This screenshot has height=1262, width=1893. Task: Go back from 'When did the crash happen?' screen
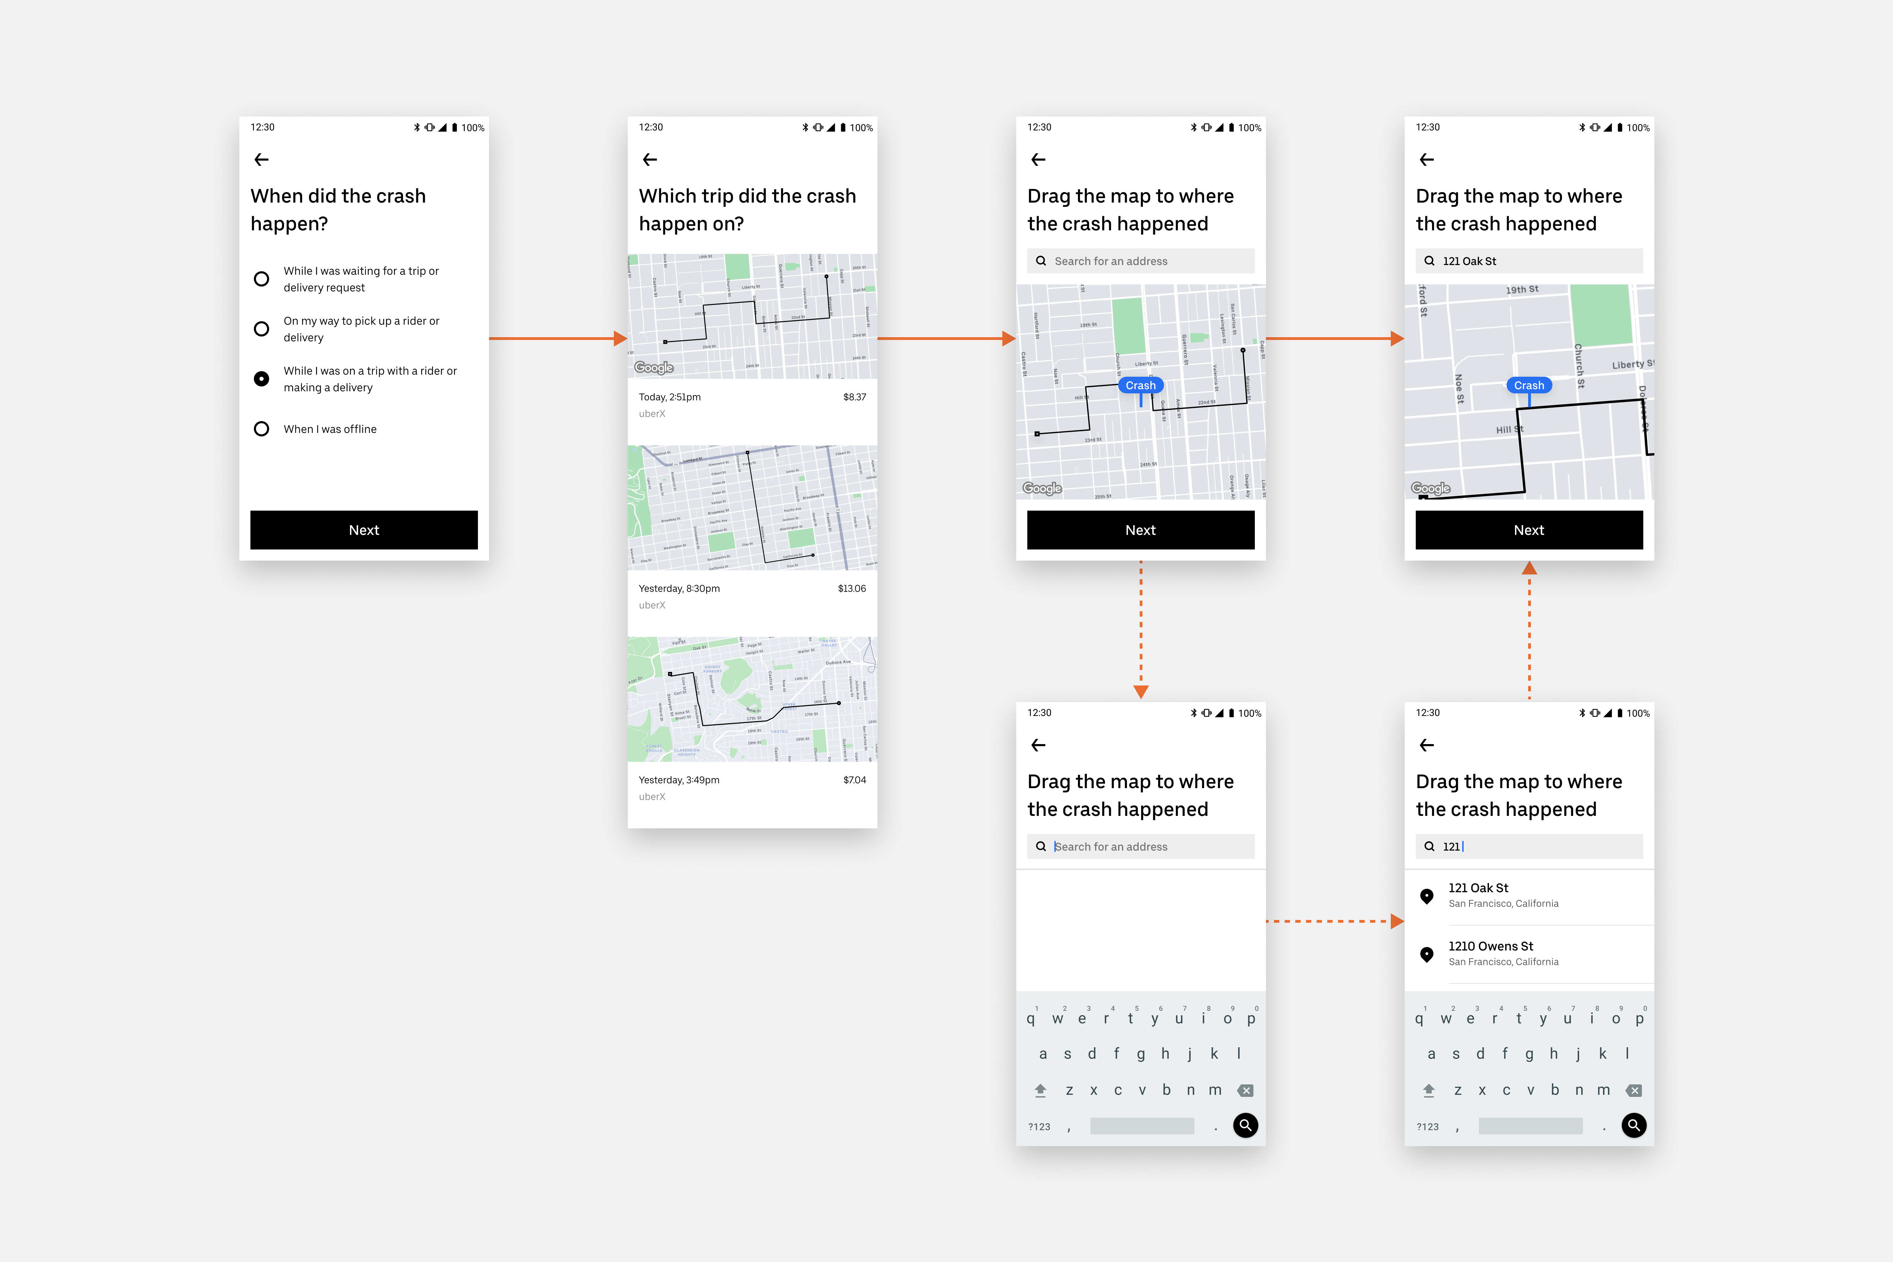click(x=262, y=159)
